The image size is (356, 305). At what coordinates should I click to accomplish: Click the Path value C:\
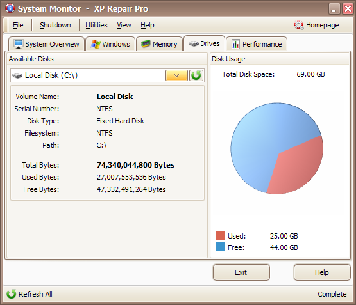pos(101,145)
